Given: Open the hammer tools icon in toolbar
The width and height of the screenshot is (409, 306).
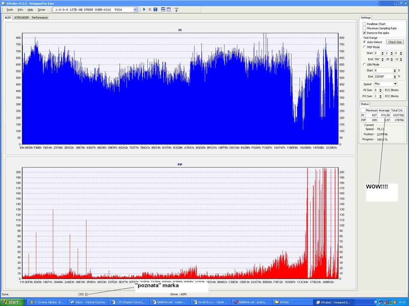Looking at the screenshot, I should point(176,10).
